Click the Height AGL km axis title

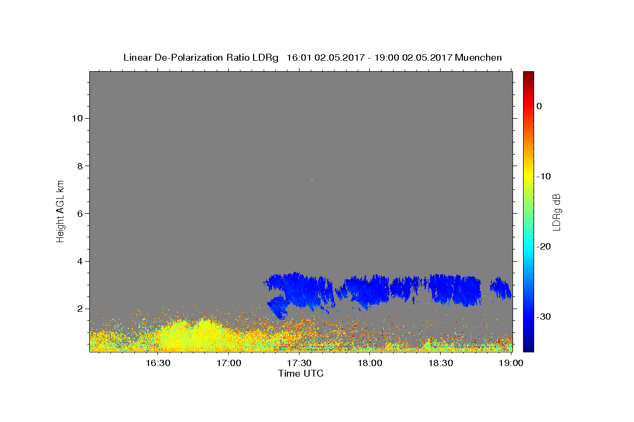coord(61,210)
